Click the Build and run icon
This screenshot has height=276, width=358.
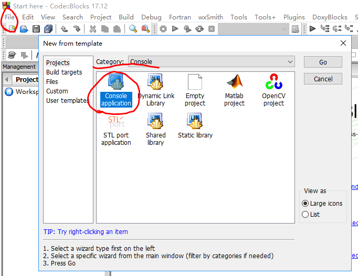pyautogui.click(x=187, y=29)
